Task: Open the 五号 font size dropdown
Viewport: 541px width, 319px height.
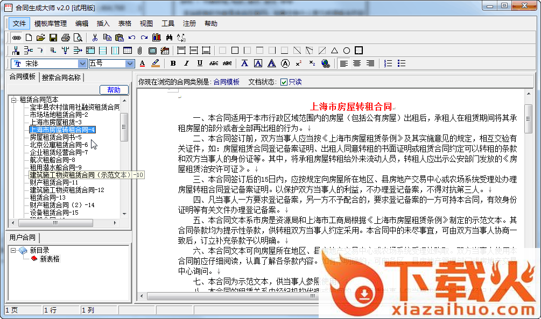Action: [130, 63]
